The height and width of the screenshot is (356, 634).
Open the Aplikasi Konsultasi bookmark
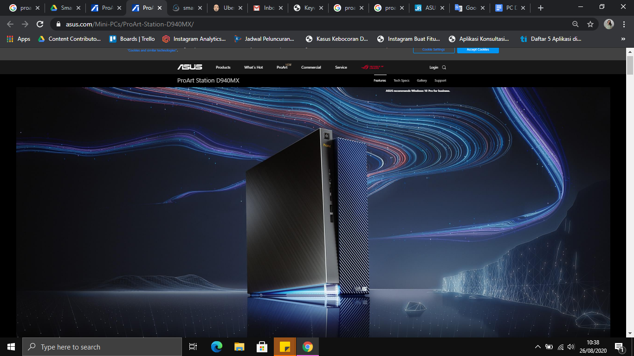pyautogui.click(x=479, y=39)
